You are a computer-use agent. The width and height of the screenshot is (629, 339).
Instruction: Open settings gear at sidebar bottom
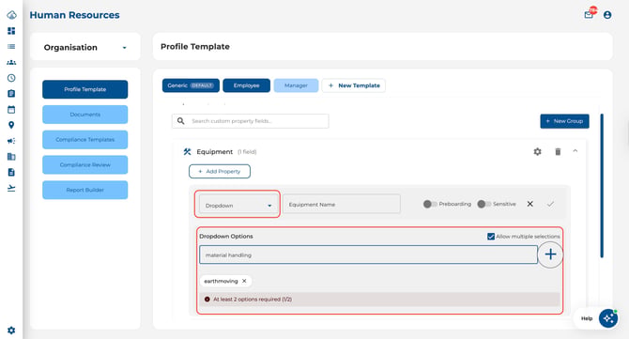11,331
